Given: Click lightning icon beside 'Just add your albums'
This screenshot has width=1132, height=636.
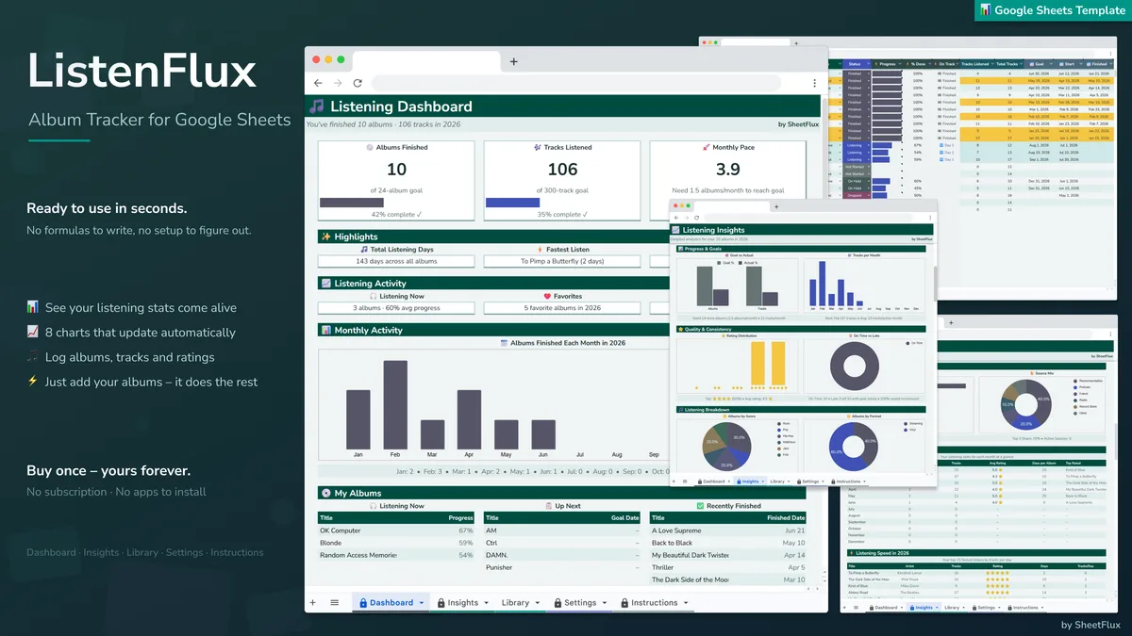Looking at the screenshot, I should (x=33, y=382).
